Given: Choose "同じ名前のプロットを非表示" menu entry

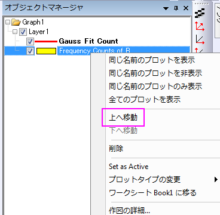Looking at the screenshot, I should [155, 73].
